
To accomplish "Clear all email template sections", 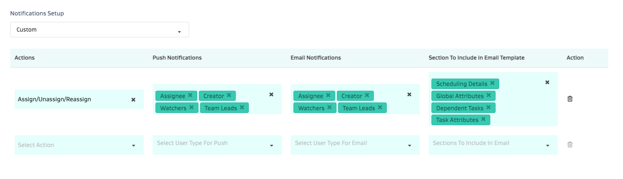I will click(547, 82).
